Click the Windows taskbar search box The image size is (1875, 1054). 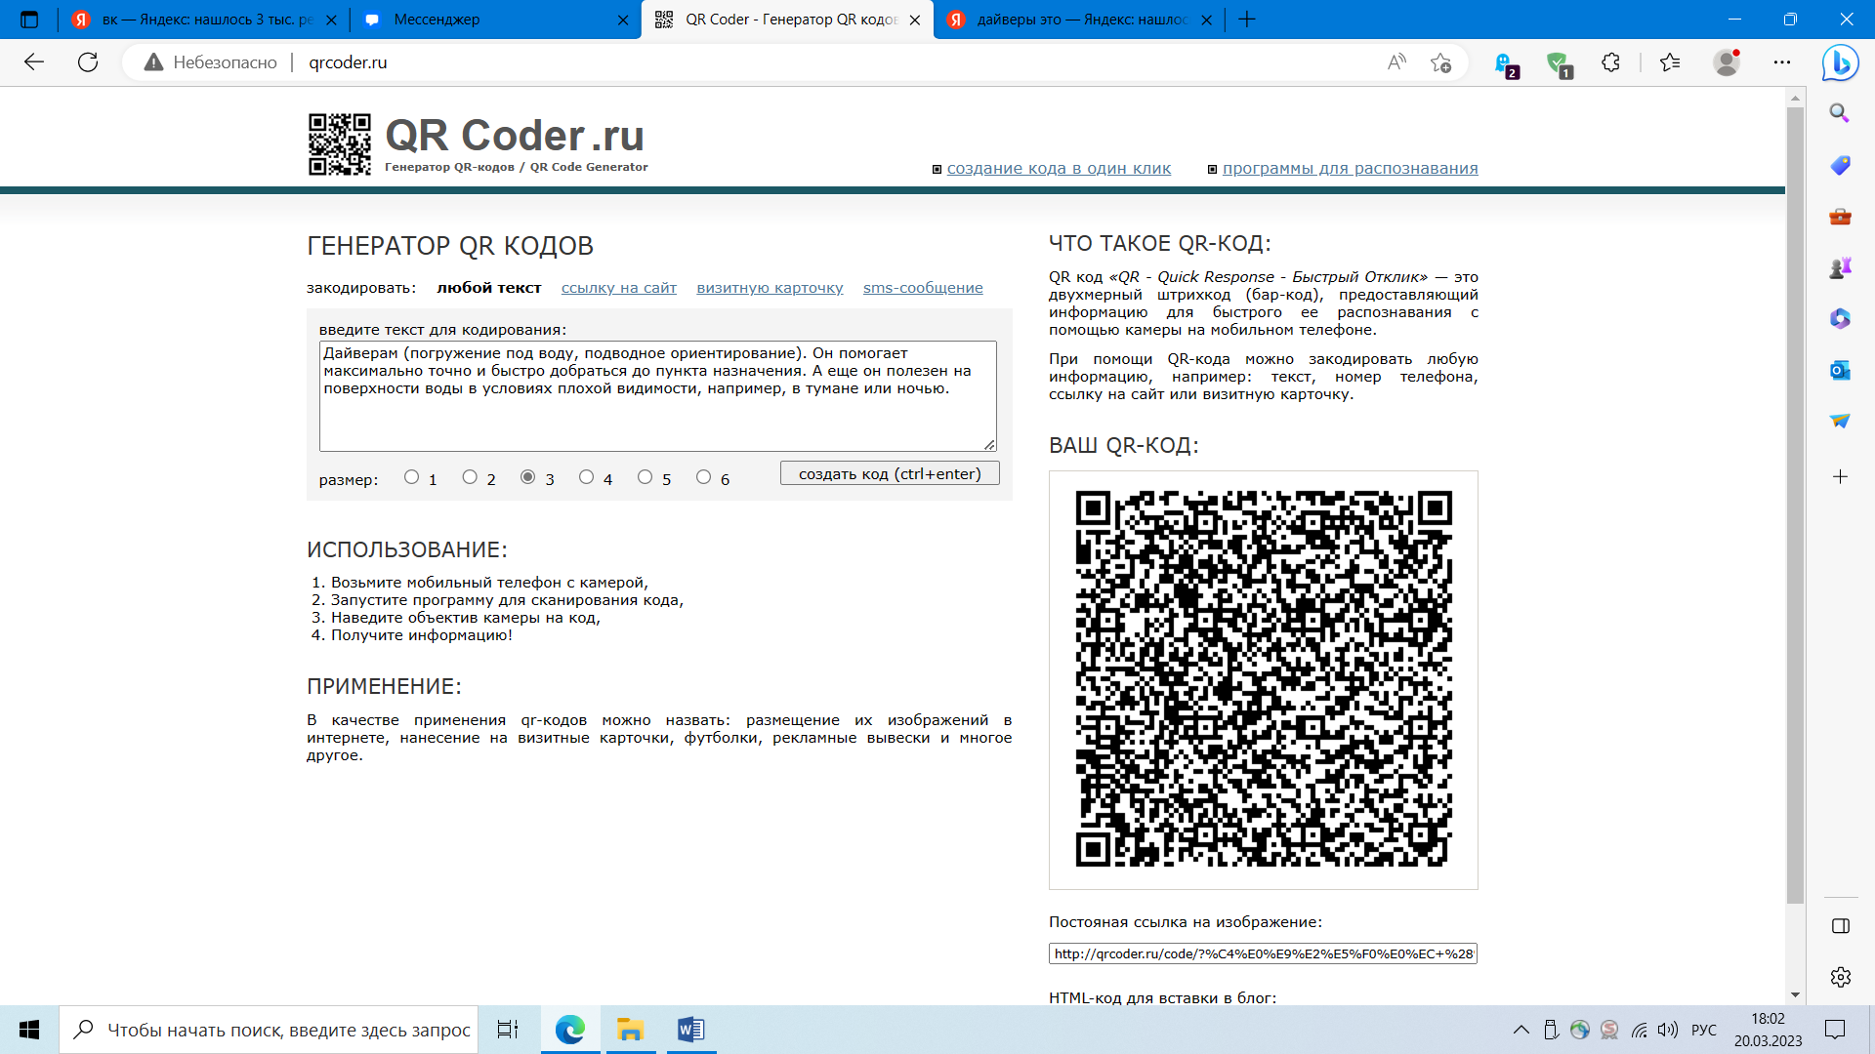pos(269,1030)
